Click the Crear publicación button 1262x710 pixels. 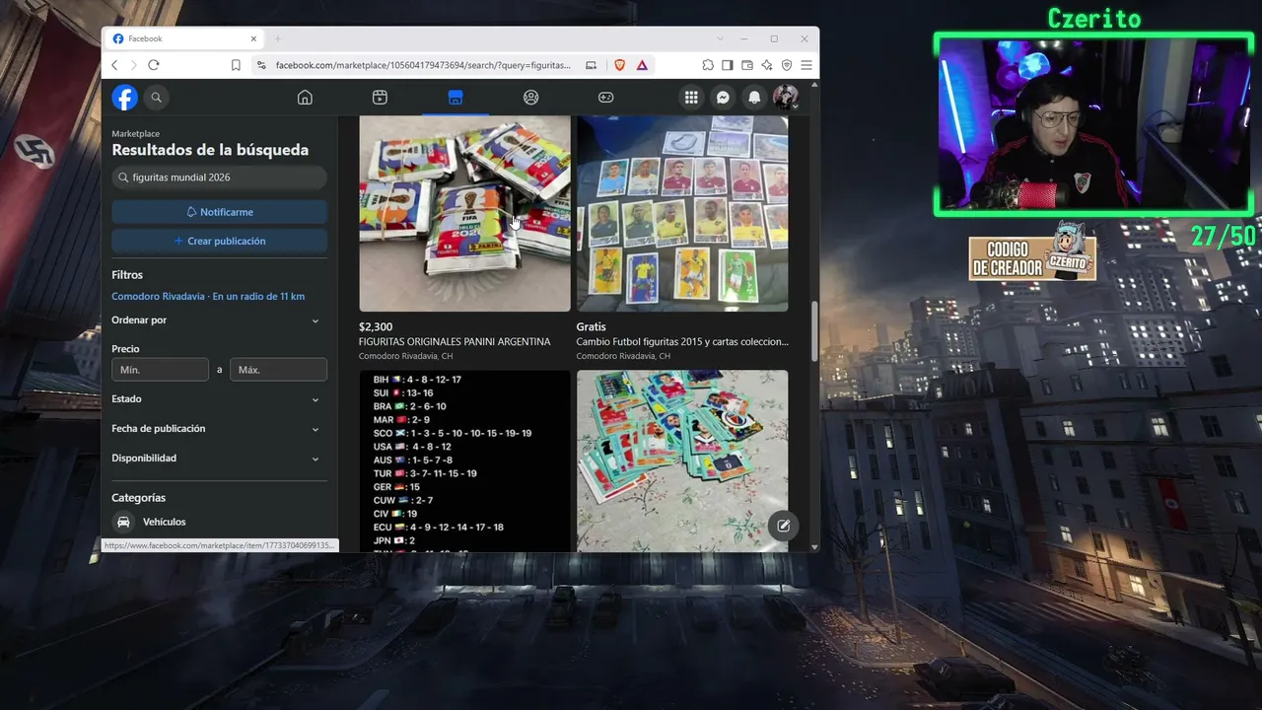(219, 241)
